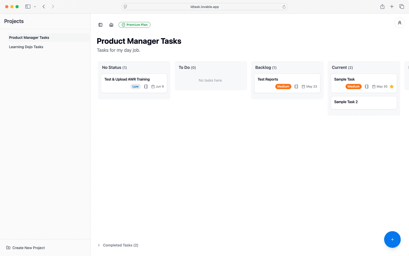
Task: Click Medium badge on Test Reports
Action: tap(283, 87)
